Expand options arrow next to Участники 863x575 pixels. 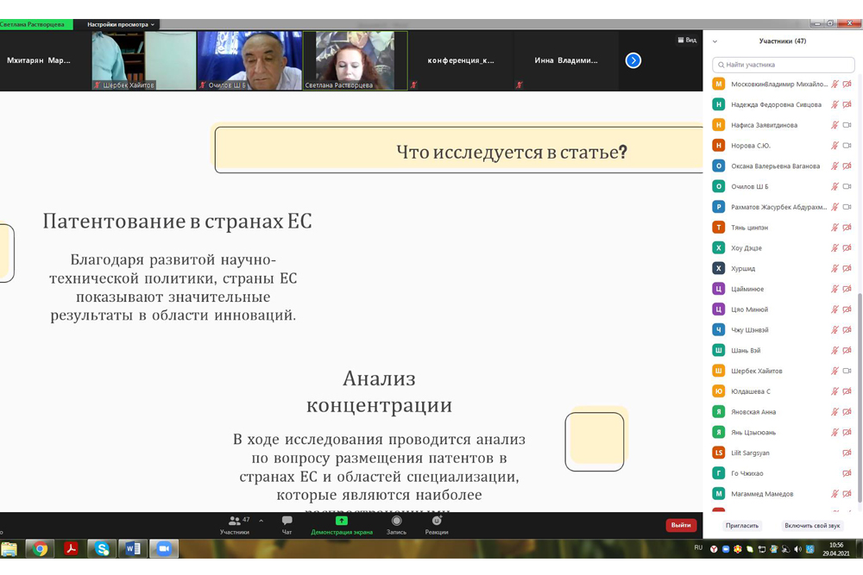[x=261, y=521]
